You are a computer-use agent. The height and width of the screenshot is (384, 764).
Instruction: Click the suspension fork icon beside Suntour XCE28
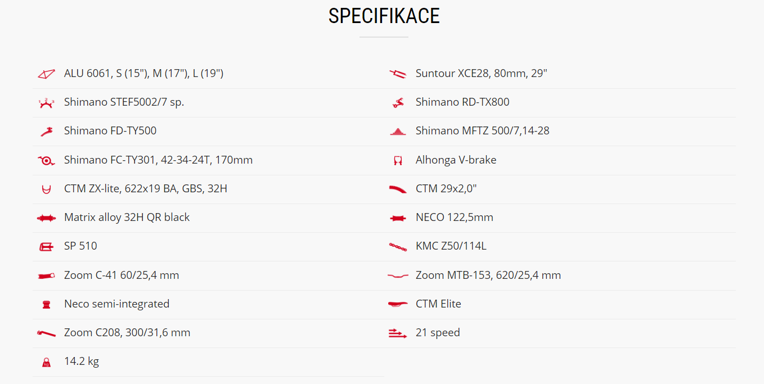point(398,74)
